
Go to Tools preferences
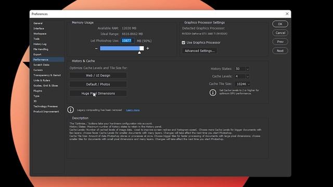coord(36,39)
